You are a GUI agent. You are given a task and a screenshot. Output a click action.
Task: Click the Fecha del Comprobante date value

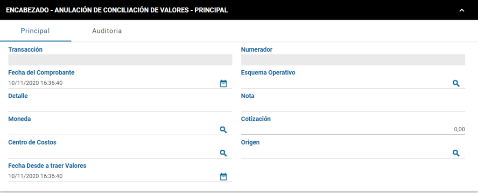click(35, 83)
